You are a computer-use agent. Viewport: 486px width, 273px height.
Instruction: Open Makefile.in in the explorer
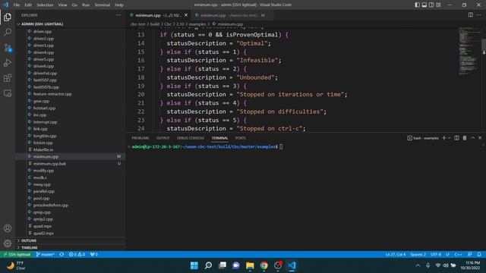pyautogui.click(x=43, y=150)
